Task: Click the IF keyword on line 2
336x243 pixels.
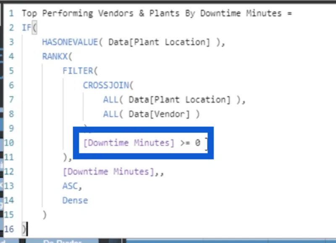Action: 26,28
